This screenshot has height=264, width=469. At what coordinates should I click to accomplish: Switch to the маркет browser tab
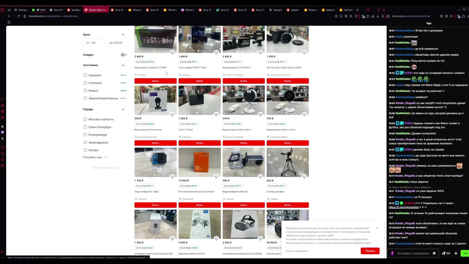(x=293, y=10)
